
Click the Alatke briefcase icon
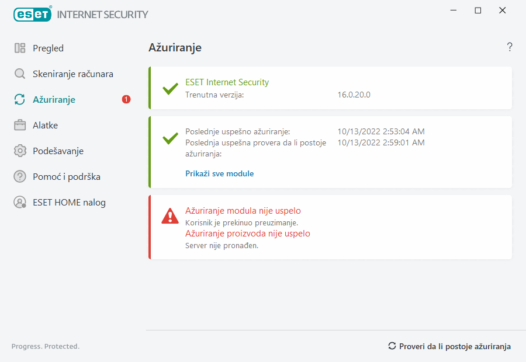[20, 126]
